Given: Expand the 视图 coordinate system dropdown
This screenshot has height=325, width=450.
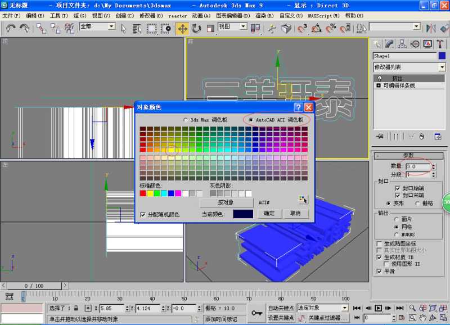Looking at the screenshot, I should 243,26.
